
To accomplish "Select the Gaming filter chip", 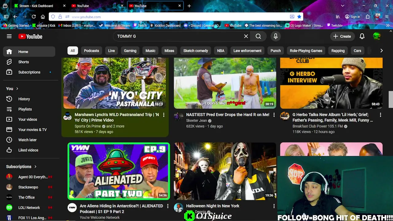I will point(130,51).
